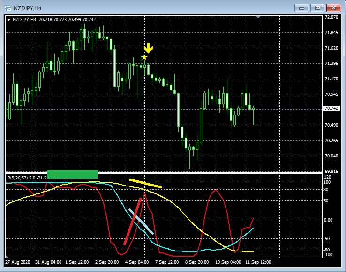Click the 72.070 price scale label
Viewport: 346px width, 272px height.
(331, 17)
